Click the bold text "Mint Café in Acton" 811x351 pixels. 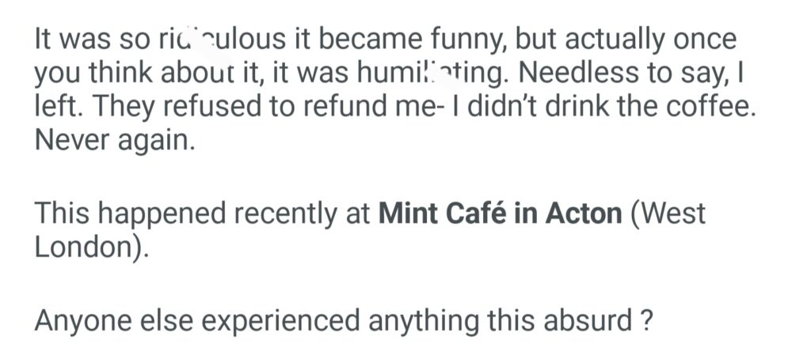(501, 213)
